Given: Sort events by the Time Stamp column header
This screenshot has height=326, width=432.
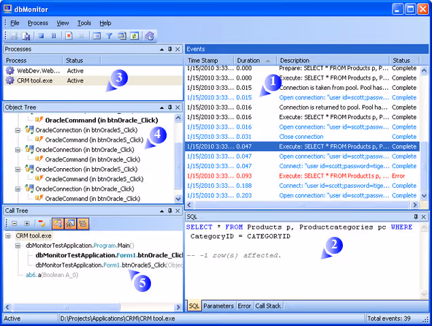Looking at the screenshot, I should (210, 61).
